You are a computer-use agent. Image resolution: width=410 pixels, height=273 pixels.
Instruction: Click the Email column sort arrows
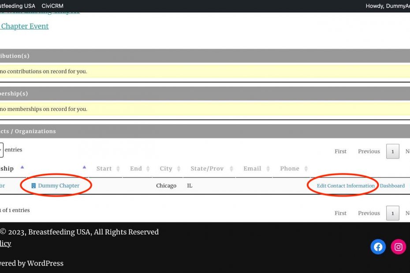tap(268, 169)
